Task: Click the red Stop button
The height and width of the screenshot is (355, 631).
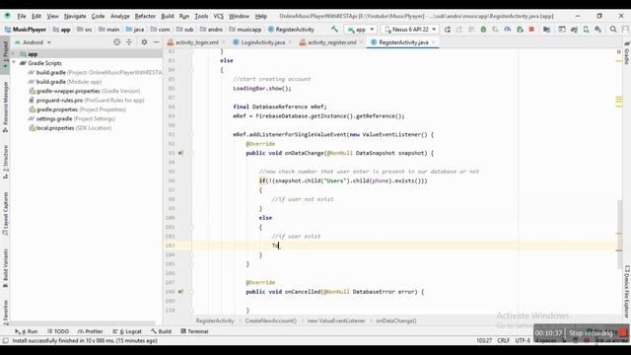Action: pos(531,30)
